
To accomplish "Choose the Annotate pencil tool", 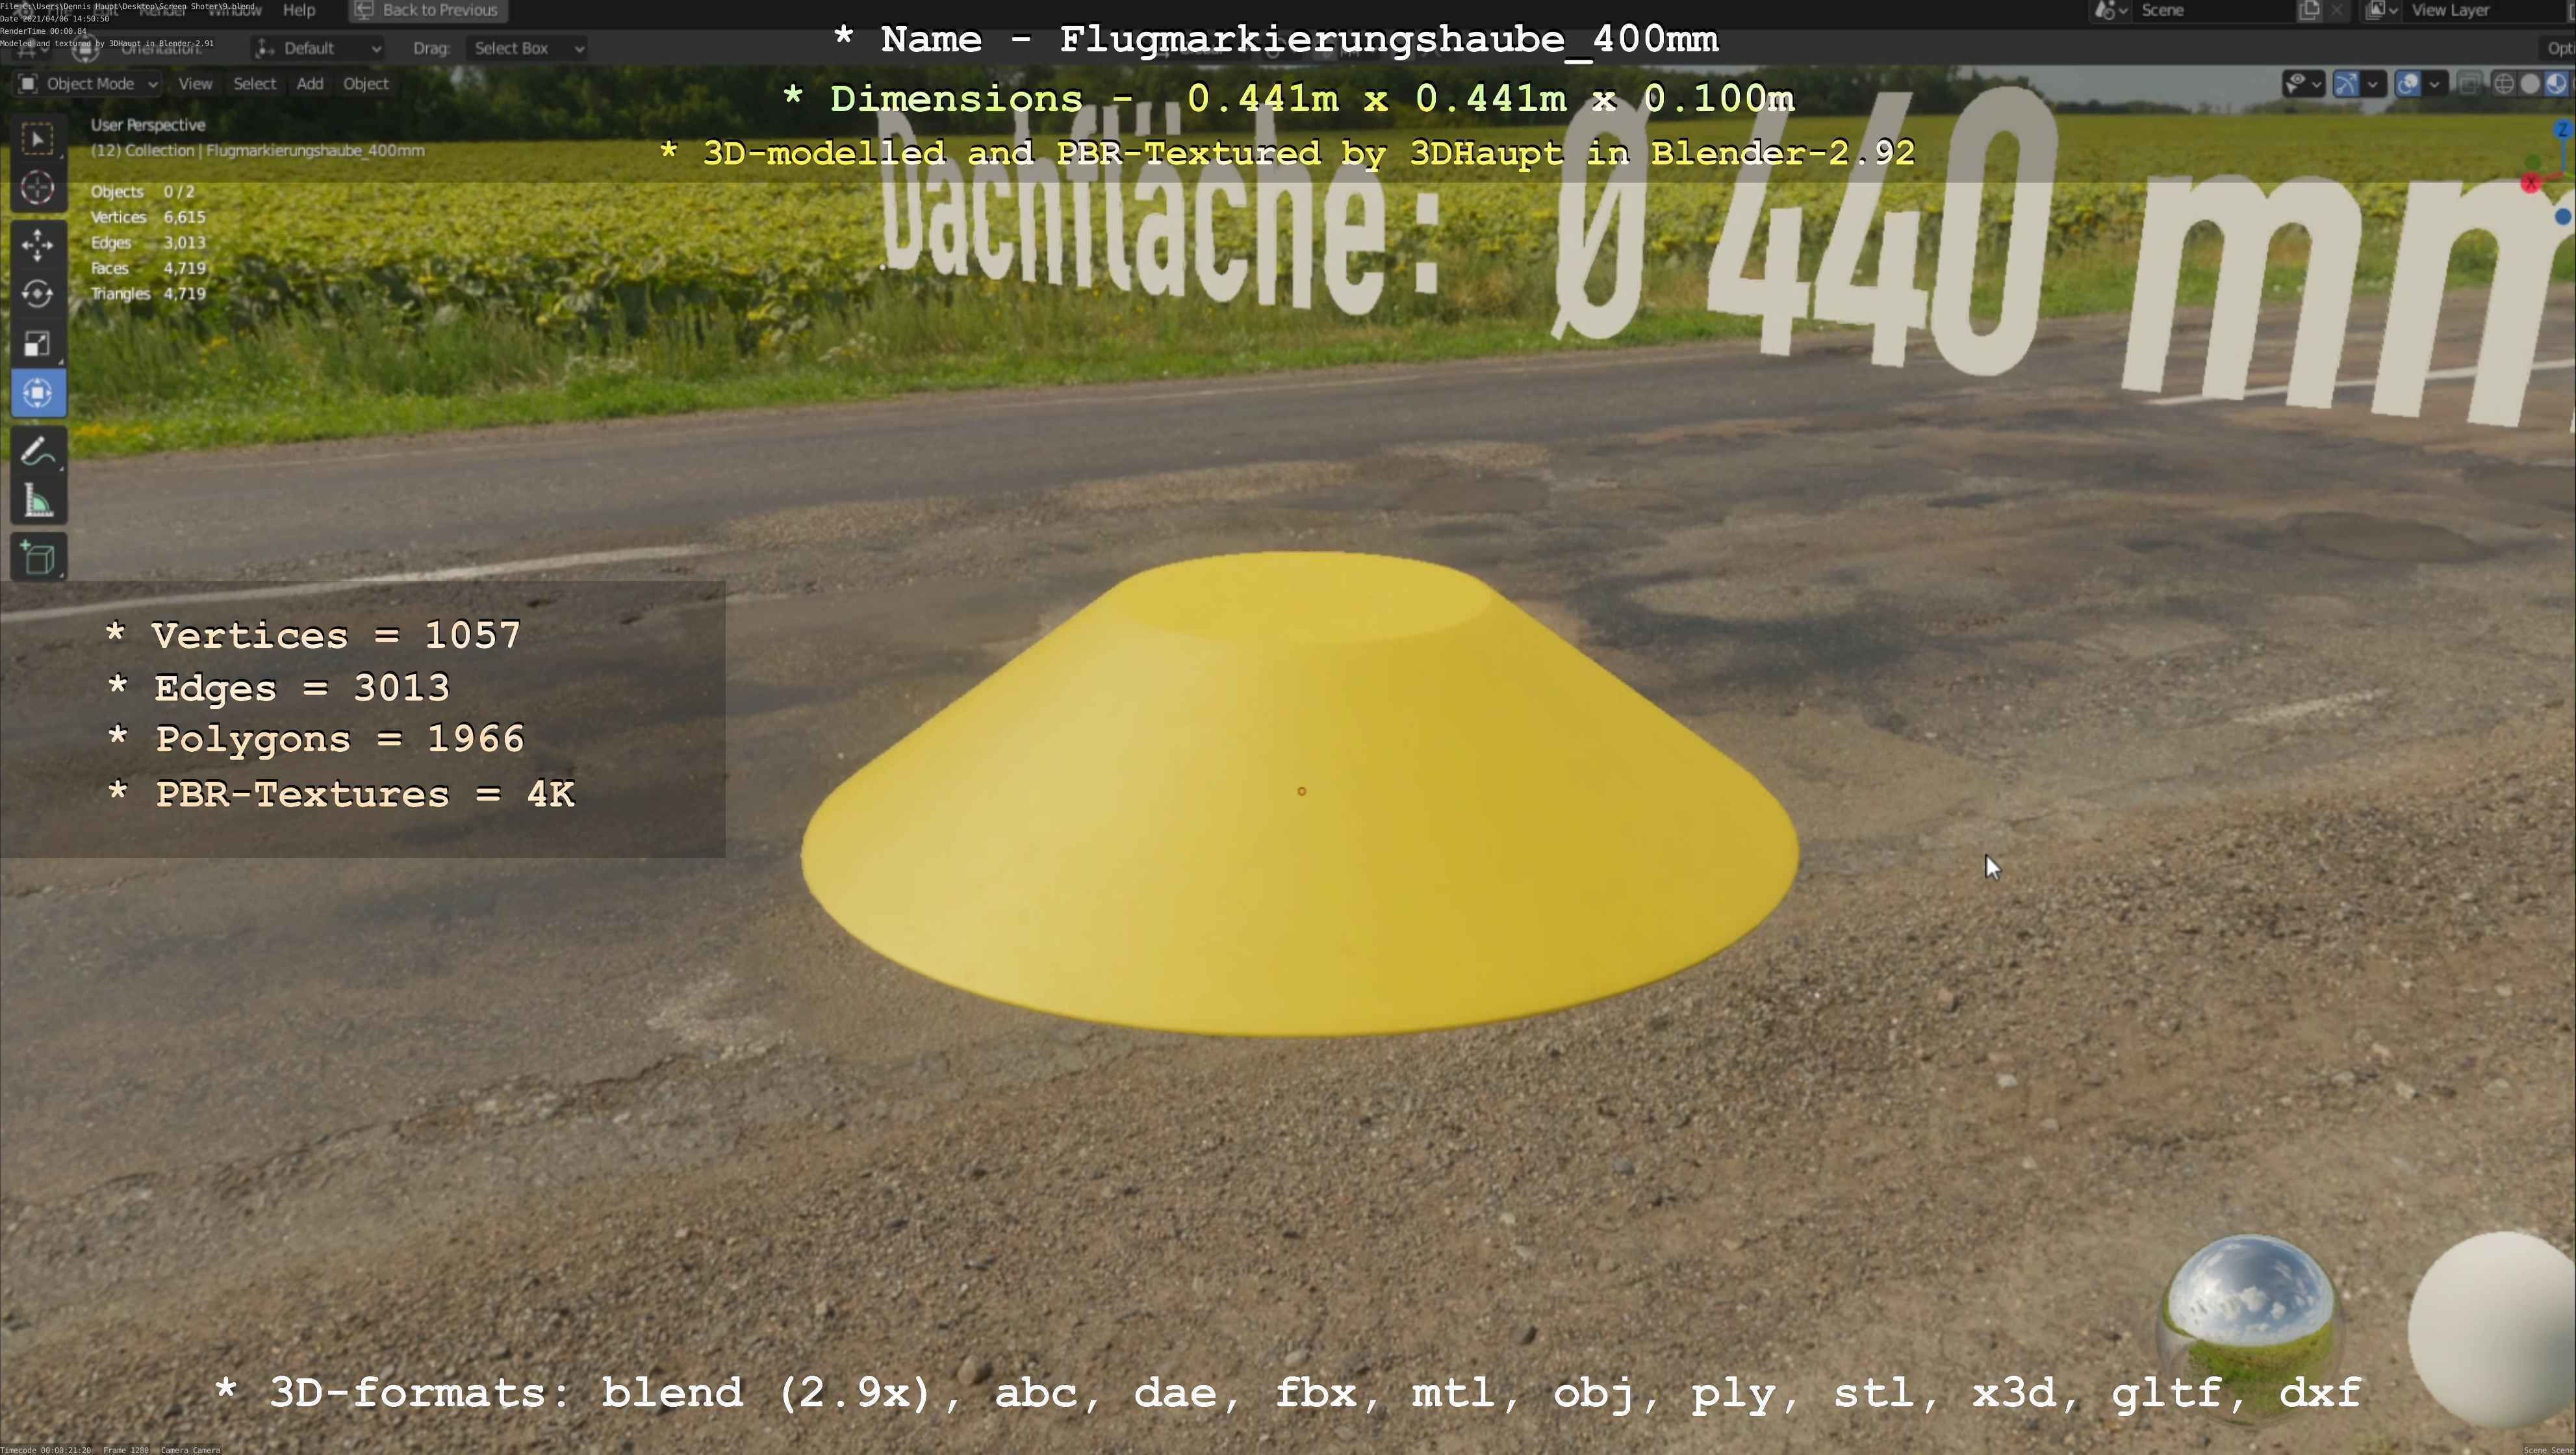I will pyautogui.click(x=38, y=452).
